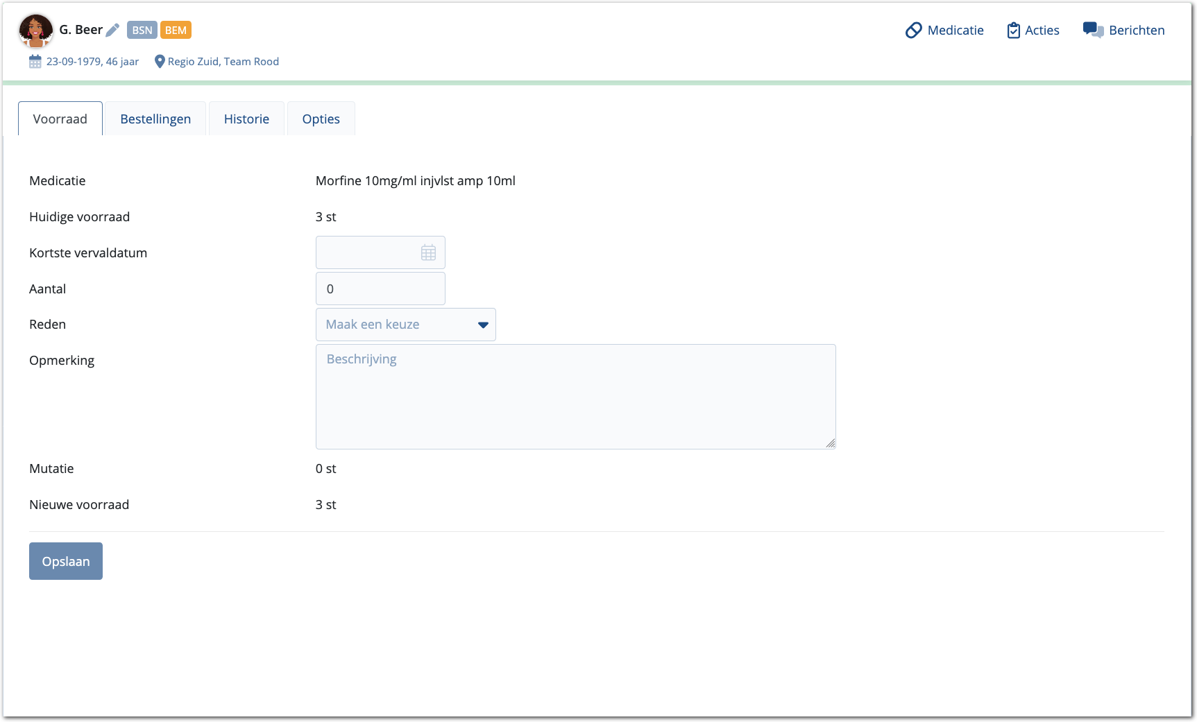Select the Voorraad tab
Viewport: 1197px width, 722px height.
60,119
